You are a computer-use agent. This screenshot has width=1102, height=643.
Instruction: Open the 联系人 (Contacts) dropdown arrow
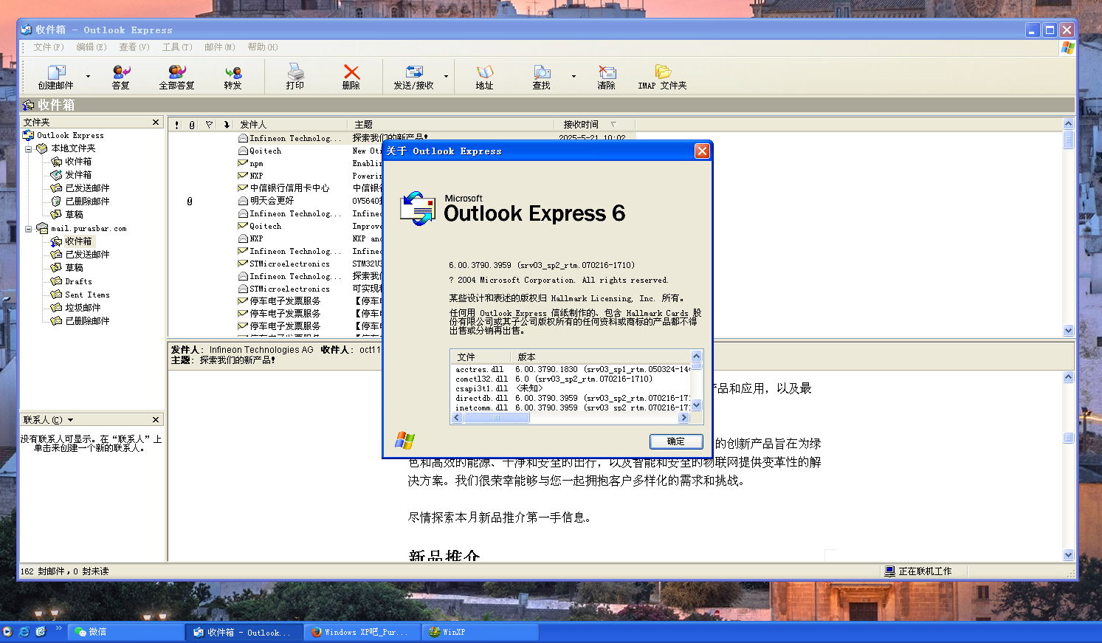pos(70,420)
